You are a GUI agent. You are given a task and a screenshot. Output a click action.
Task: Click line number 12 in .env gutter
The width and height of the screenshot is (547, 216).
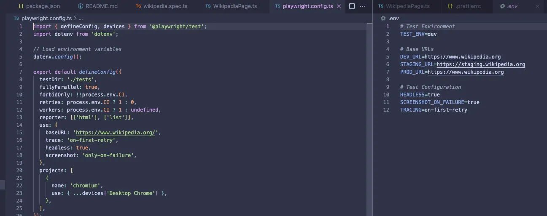click(386, 110)
